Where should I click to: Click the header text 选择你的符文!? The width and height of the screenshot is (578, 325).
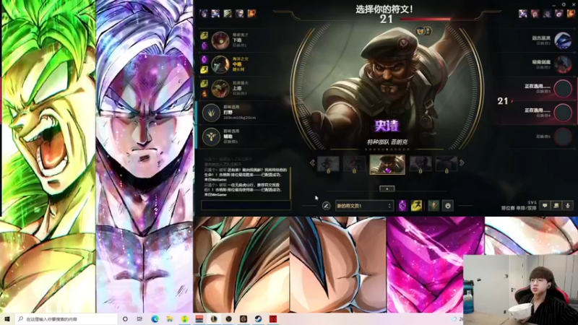pos(384,9)
